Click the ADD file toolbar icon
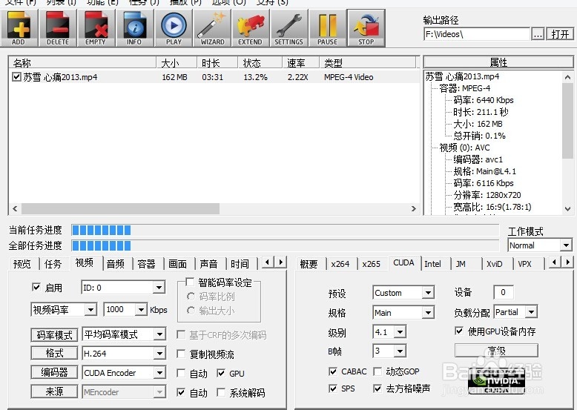Screen dimensions: 577x410 [x=19, y=28]
